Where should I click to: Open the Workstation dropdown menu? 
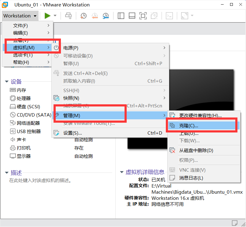[x=20, y=16]
